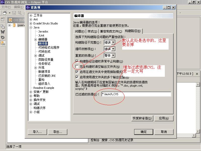Viewport: 201px width, 151px height.
Task: Click the New wizard toolbar icon
Action: coord(5,13)
